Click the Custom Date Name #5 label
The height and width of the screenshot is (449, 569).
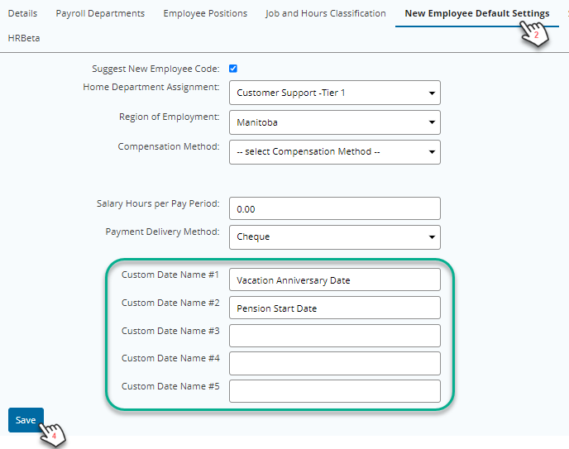pyautogui.click(x=170, y=386)
